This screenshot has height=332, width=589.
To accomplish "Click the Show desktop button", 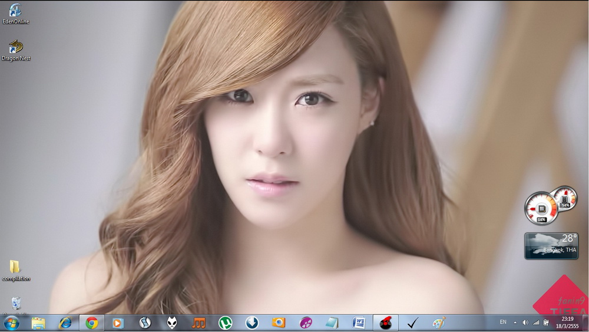I will click(585, 323).
